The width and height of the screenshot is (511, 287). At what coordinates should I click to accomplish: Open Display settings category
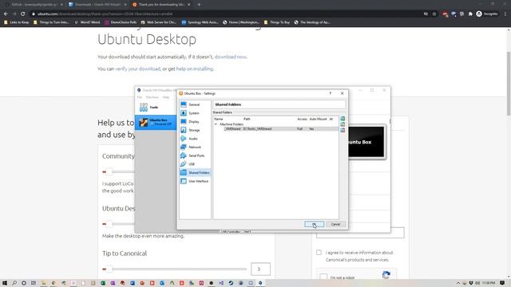[x=195, y=121]
